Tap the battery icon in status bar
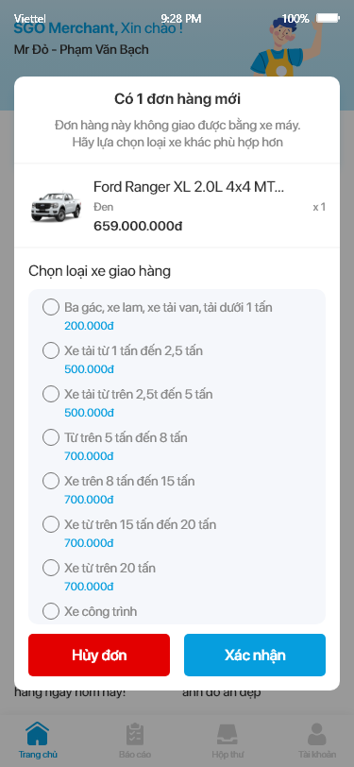The width and height of the screenshot is (354, 767). tap(328, 19)
